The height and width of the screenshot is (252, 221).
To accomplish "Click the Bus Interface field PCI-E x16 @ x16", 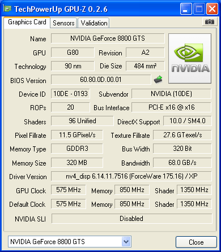I will point(171,107).
